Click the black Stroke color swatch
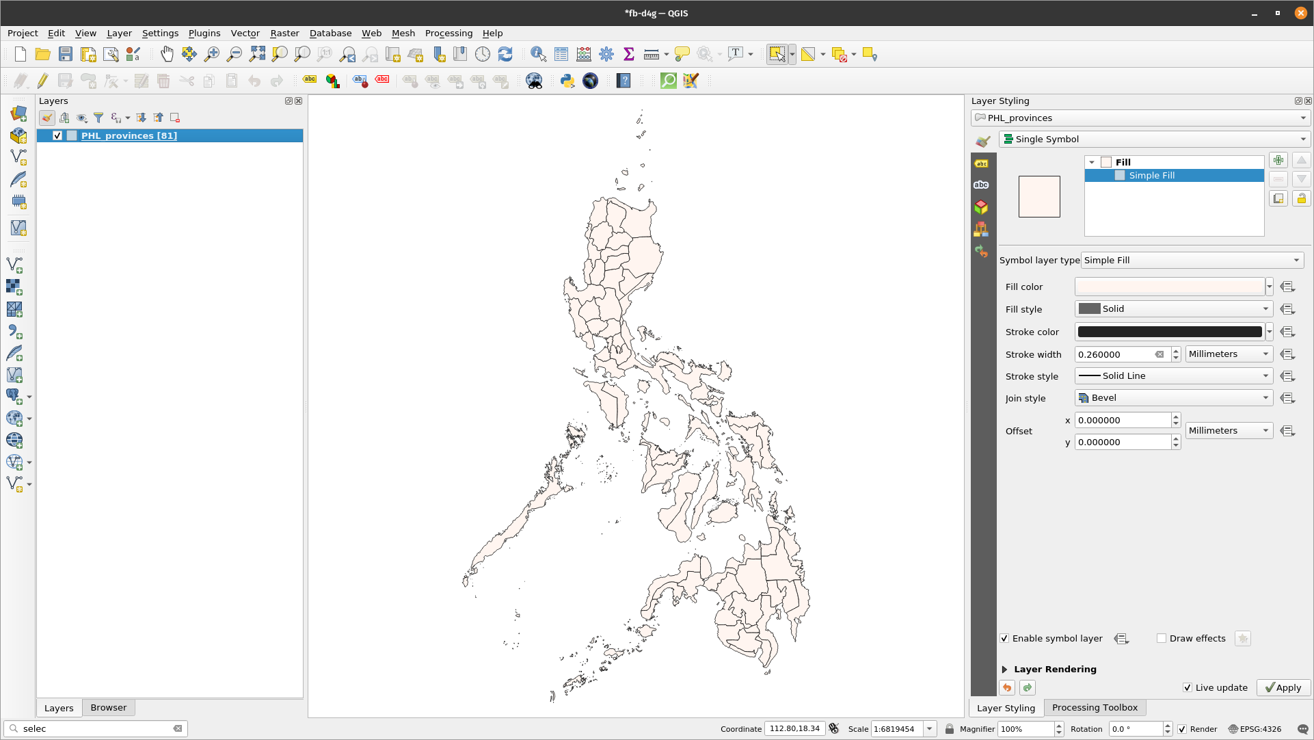The height and width of the screenshot is (740, 1314). pos(1169,332)
